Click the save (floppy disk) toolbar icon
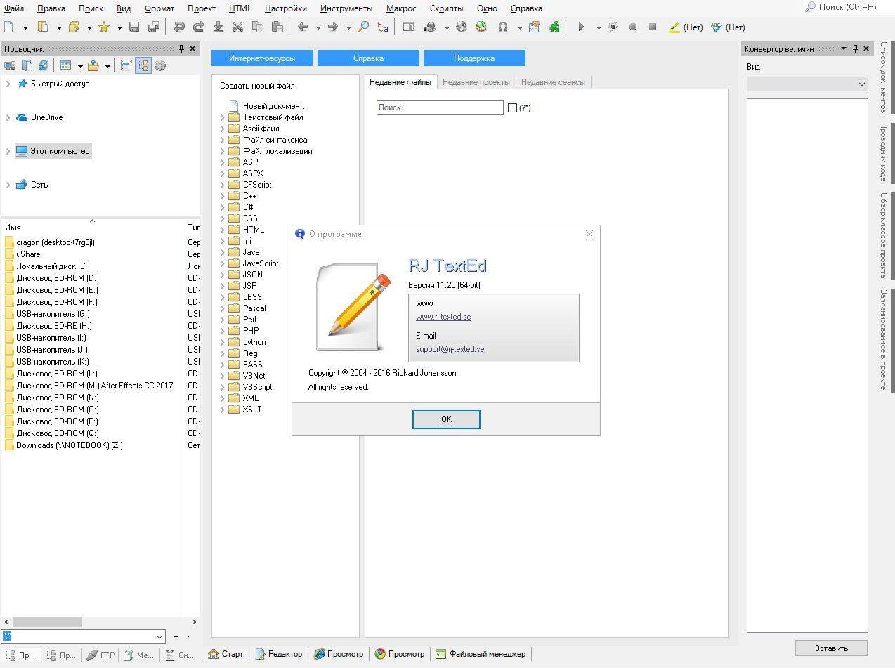The width and height of the screenshot is (895, 668). [x=134, y=27]
